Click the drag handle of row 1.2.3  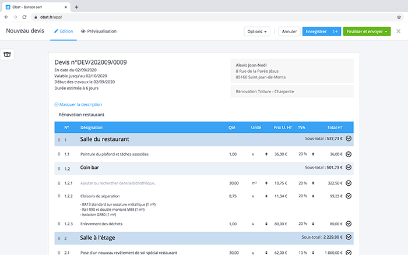tap(59, 224)
